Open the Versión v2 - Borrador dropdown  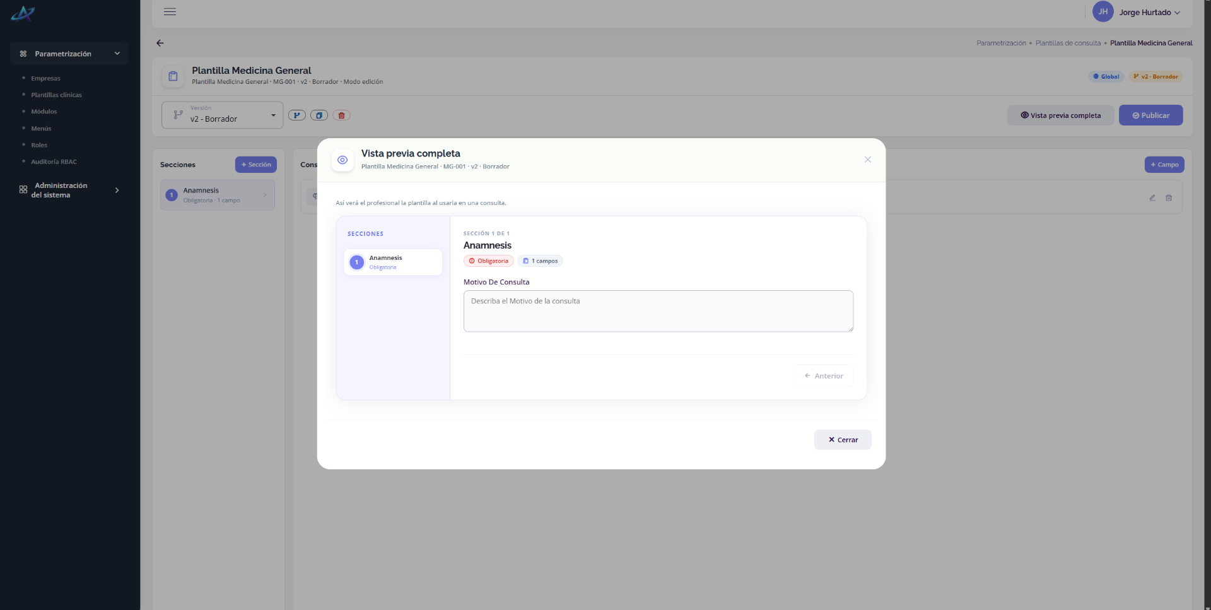pos(222,115)
